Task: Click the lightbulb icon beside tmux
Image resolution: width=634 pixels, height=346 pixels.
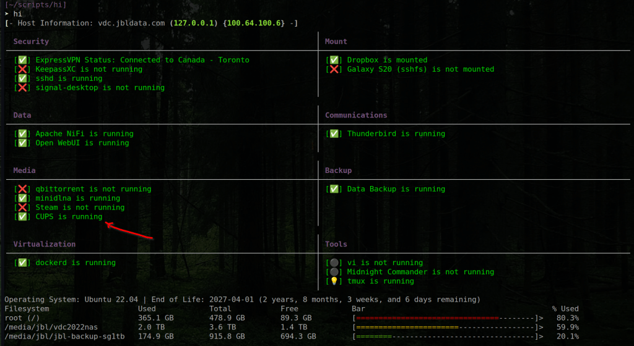Action: click(334, 281)
